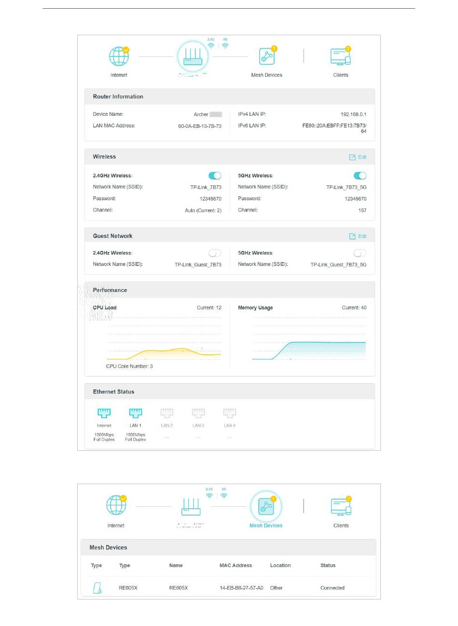Enable the 5GHz Wireless toggle in Guest Network
This screenshot has width=458, height=626.
point(360,253)
